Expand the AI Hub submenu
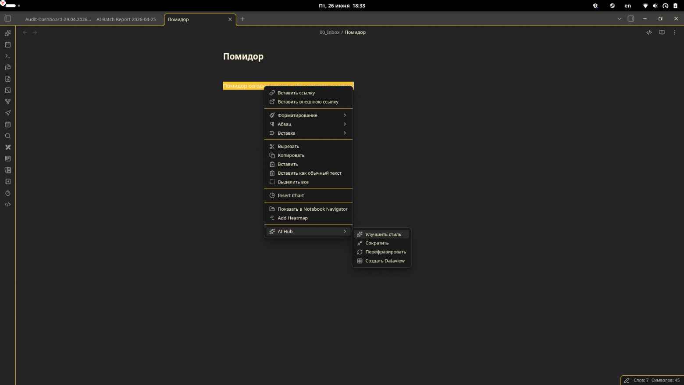The width and height of the screenshot is (684, 385). click(308, 232)
